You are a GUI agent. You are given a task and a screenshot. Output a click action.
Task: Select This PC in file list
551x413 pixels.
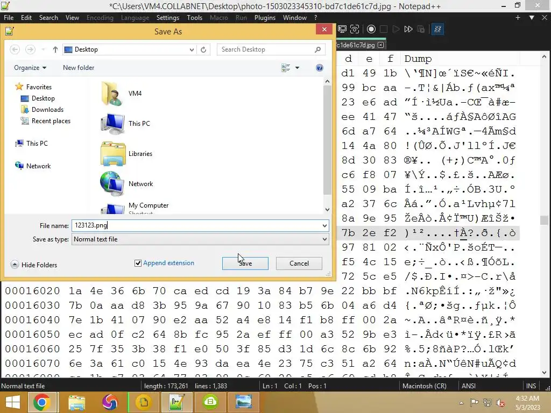pos(125,124)
